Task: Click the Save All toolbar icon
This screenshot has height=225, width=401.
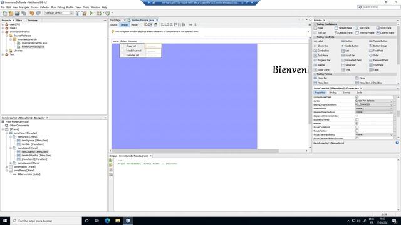Action: click(x=24, y=13)
